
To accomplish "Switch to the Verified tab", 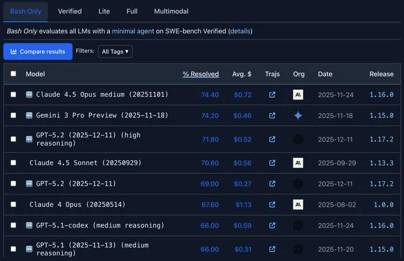I will point(70,11).
